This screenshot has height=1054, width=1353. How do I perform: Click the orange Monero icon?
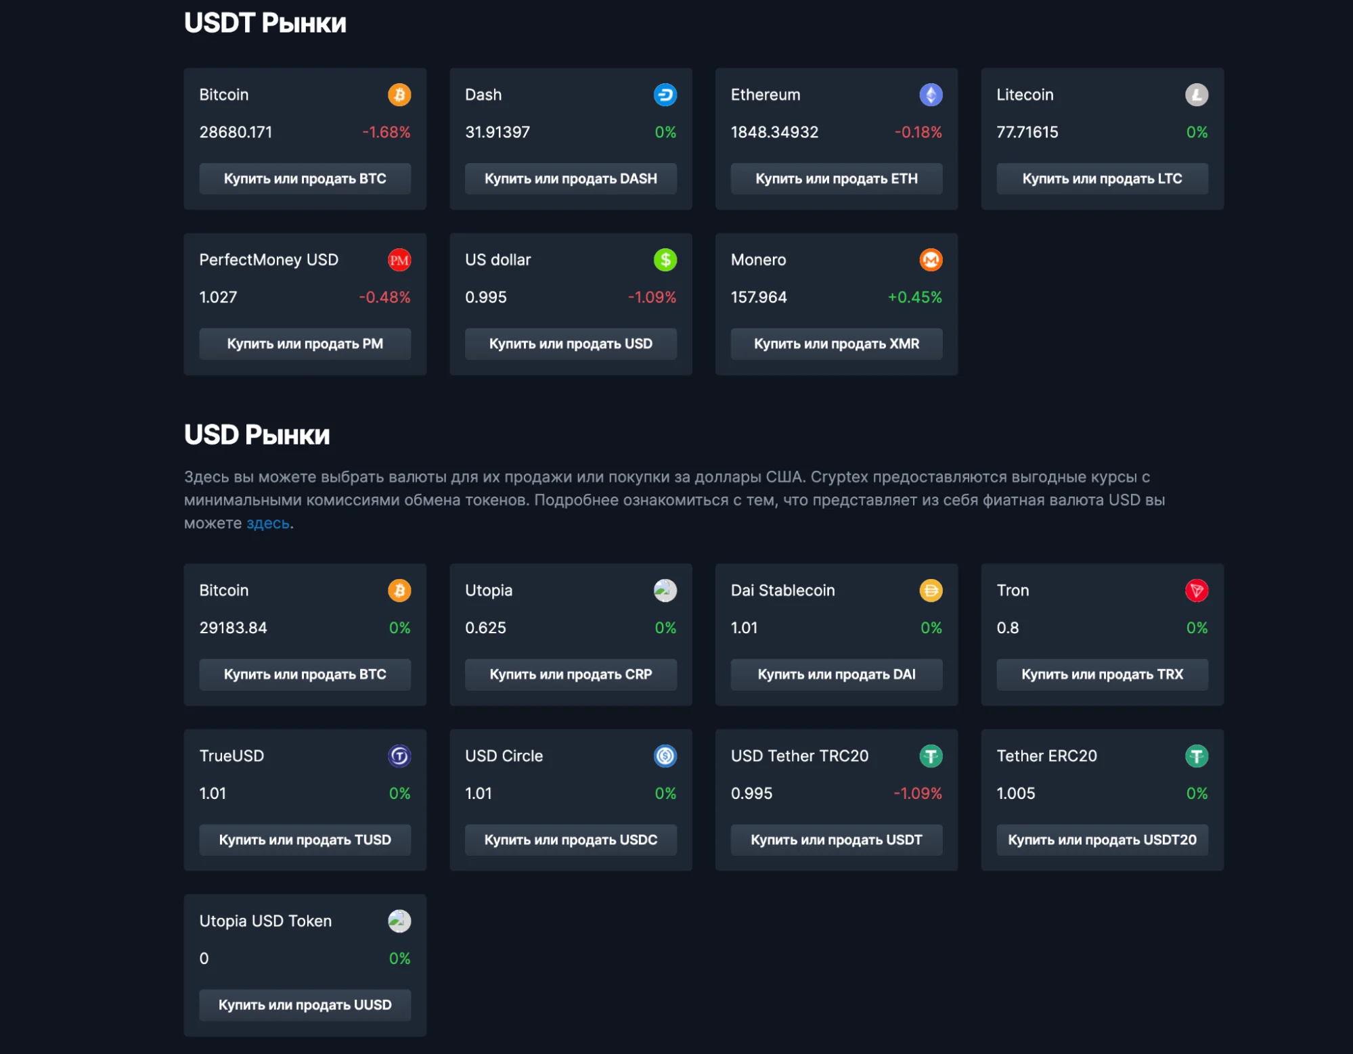(931, 260)
